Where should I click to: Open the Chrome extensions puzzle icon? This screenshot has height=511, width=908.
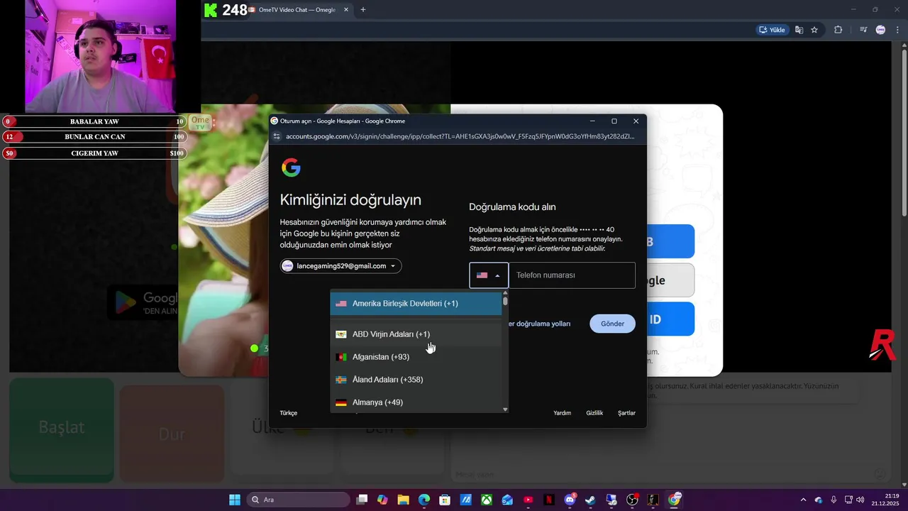coord(838,30)
